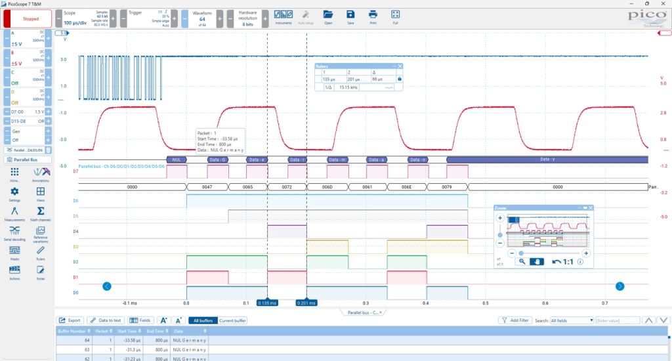Select the All buffers filter
The image size is (672, 361).
203,321
